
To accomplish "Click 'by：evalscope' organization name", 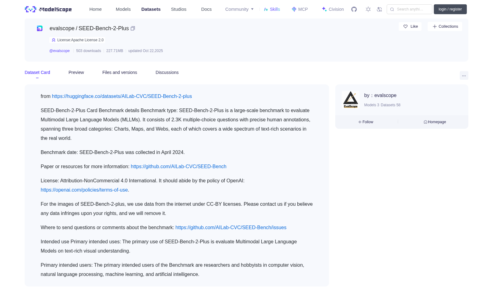I will tap(380, 95).
